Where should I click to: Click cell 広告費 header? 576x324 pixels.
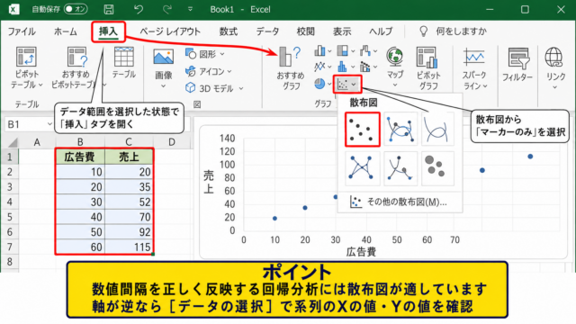[80, 157]
